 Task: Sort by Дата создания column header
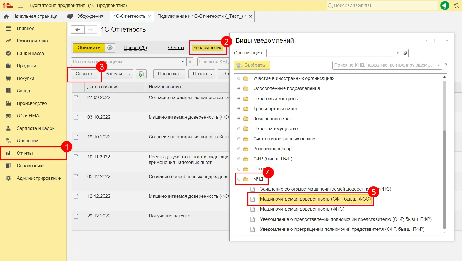tap(115, 87)
